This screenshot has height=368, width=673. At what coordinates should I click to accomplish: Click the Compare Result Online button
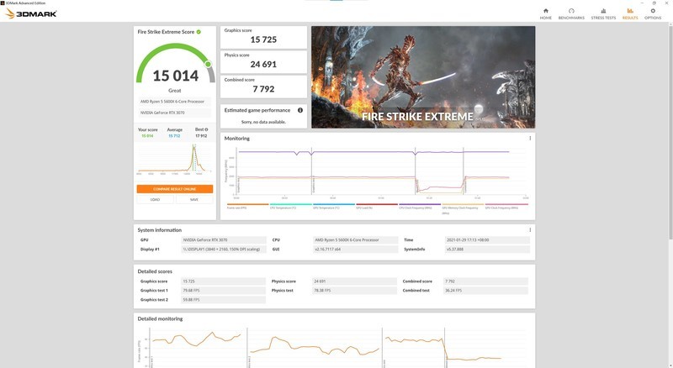[x=174, y=189]
